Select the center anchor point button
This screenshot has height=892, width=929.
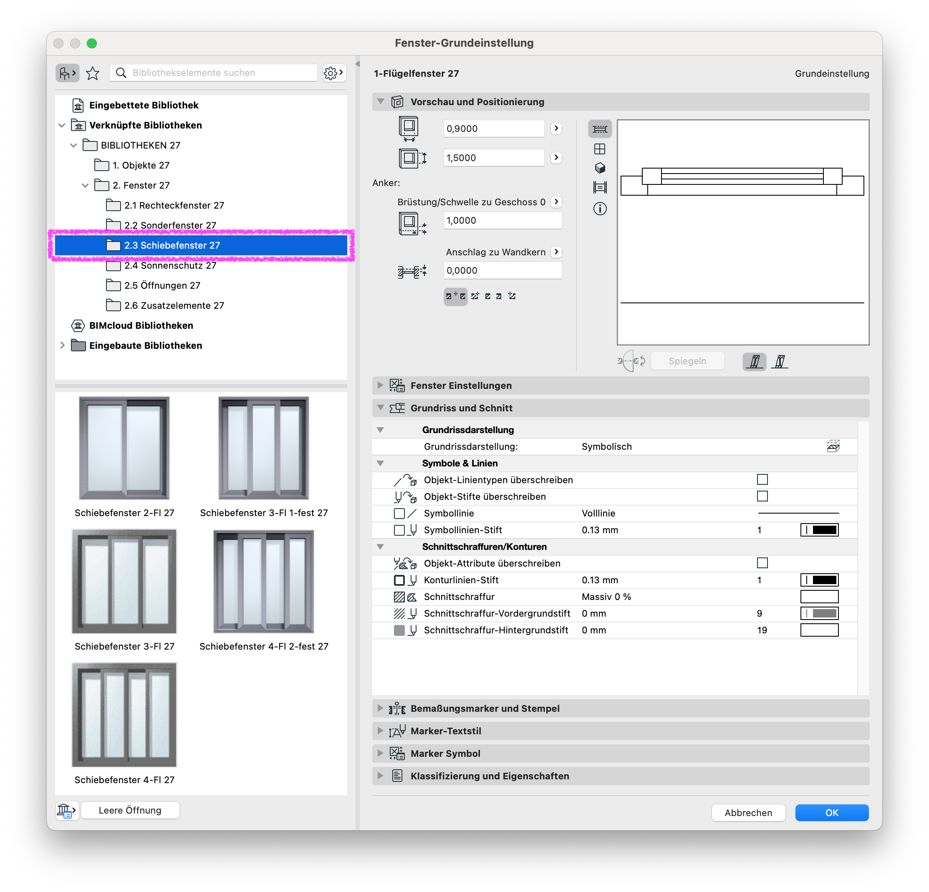point(455,297)
